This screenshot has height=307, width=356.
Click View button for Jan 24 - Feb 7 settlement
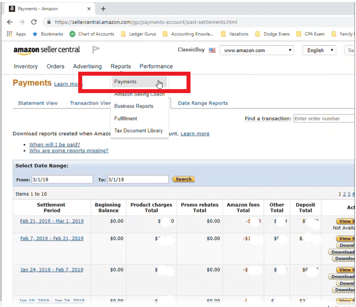click(345, 270)
